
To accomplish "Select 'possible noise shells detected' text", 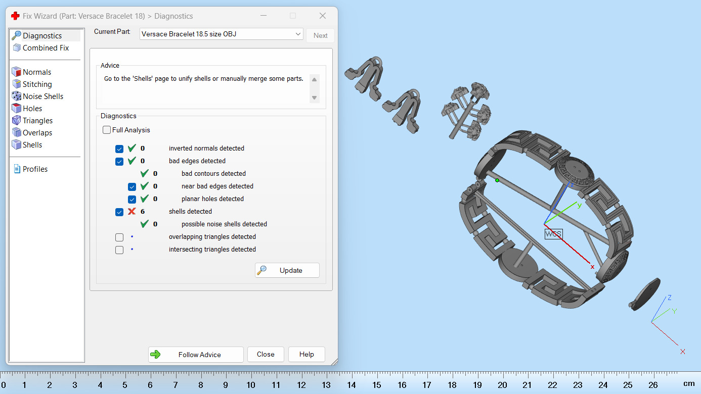I will (x=224, y=224).
